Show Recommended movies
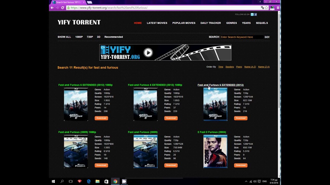The width and height of the screenshot is (330, 185). 113,37
